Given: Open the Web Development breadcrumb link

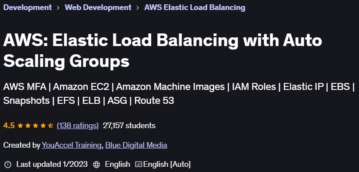Looking at the screenshot, I should point(98,7).
